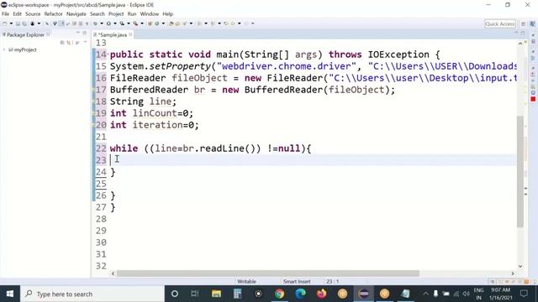Toggle the Mark Occurrences toolbar button
Viewport: 538px width, 302px height.
click(x=61, y=23)
